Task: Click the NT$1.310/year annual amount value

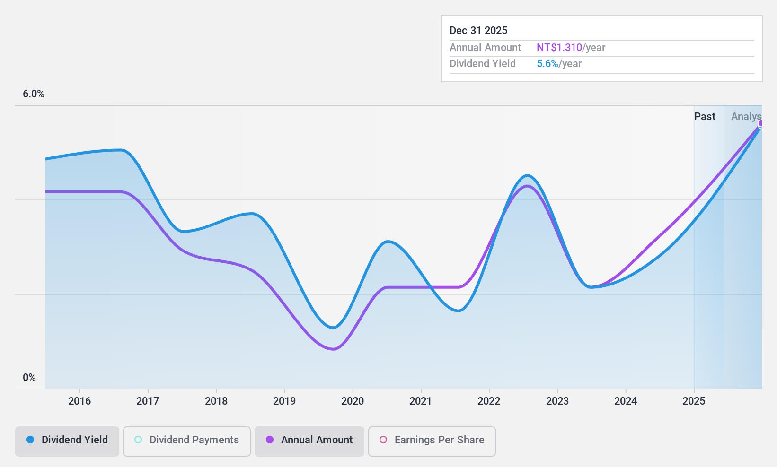Action: click(x=571, y=47)
